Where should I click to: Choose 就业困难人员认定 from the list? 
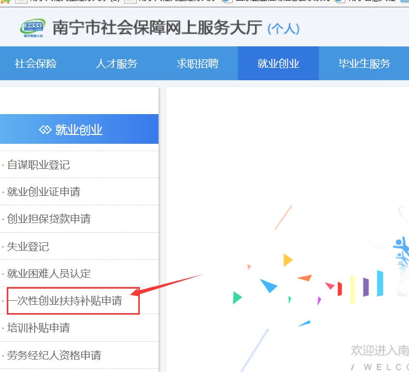coord(49,274)
